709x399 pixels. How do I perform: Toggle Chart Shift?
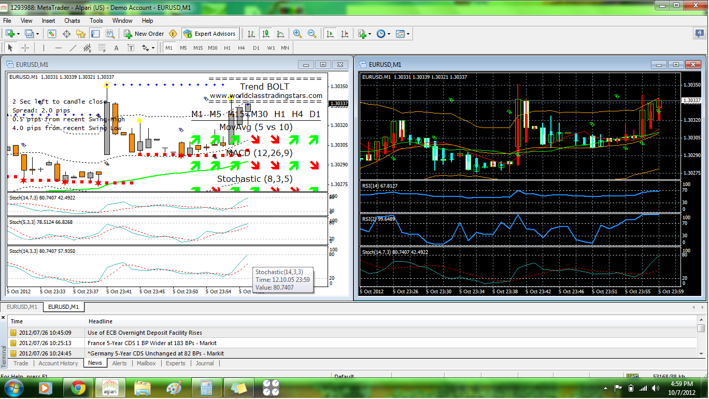[345, 34]
